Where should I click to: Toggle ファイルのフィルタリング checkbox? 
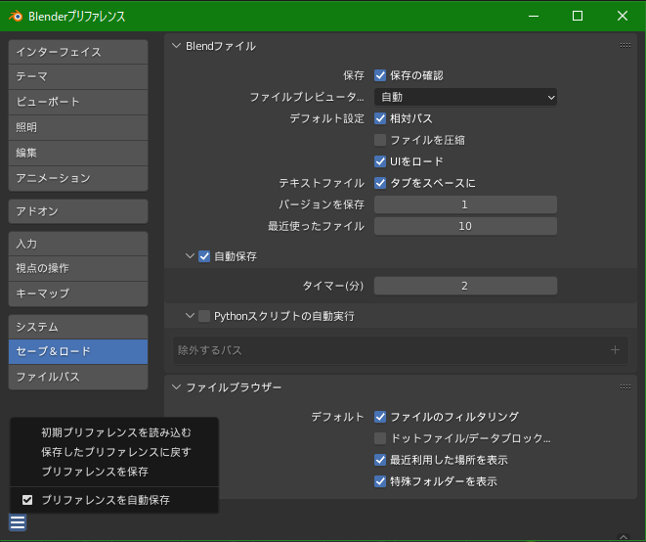(x=380, y=417)
